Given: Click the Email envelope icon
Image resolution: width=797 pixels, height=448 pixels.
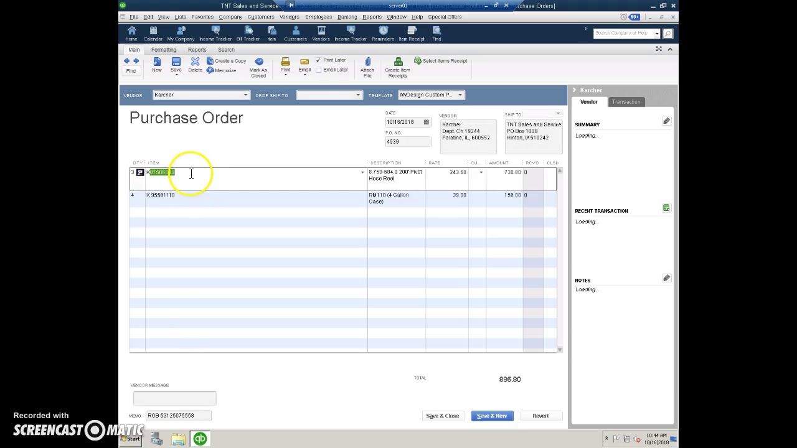Looking at the screenshot, I should coord(304,62).
